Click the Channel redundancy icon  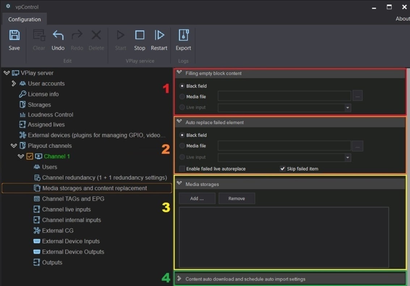[x=37, y=178]
